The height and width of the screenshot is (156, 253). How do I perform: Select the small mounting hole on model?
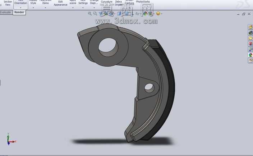149,88
